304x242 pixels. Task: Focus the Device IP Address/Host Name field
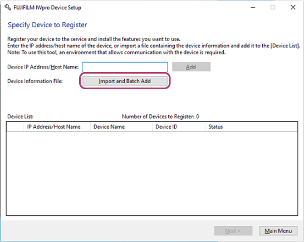[125, 67]
